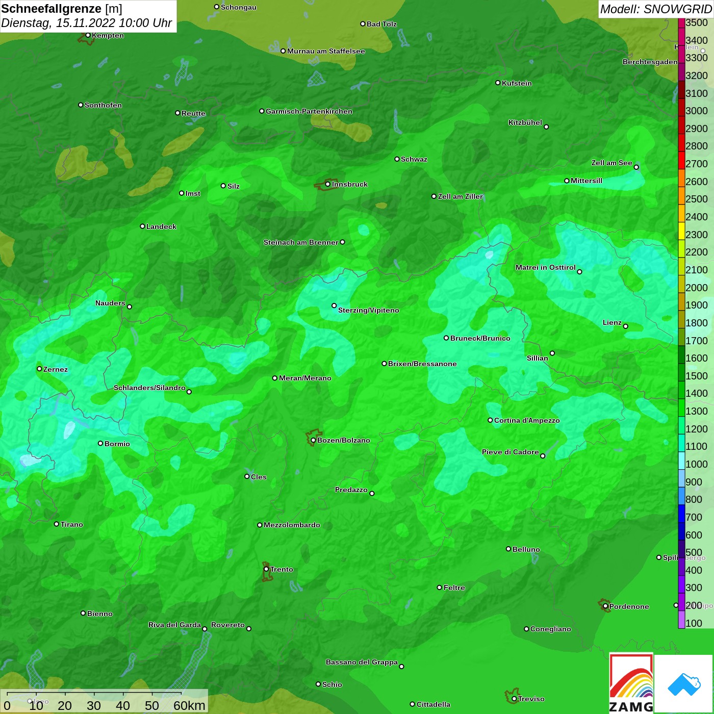Click the Modell: SNOWGRID label
The image size is (714, 714).
656,9
